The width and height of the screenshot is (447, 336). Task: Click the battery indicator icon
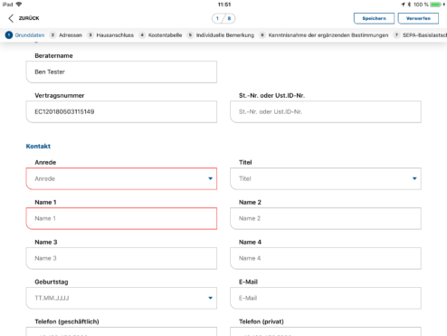click(436, 5)
